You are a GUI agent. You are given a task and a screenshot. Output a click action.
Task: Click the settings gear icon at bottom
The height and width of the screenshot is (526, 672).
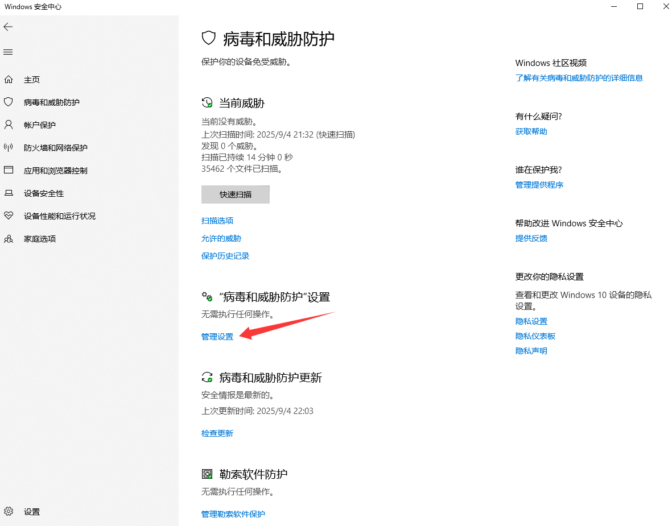(9, 511)
